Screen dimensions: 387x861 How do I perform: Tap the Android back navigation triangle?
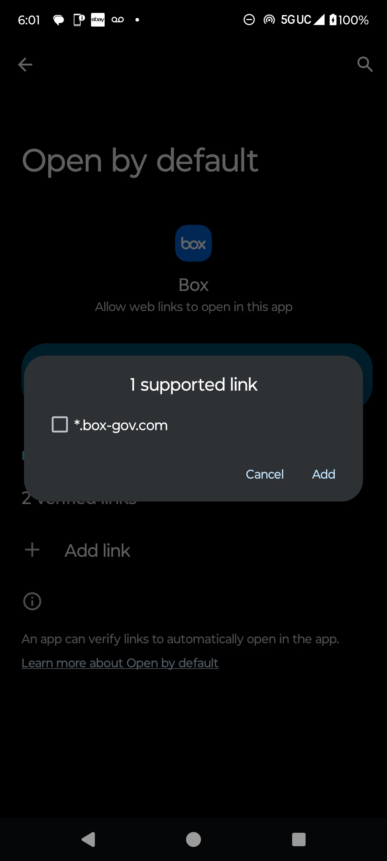point(89,839)
